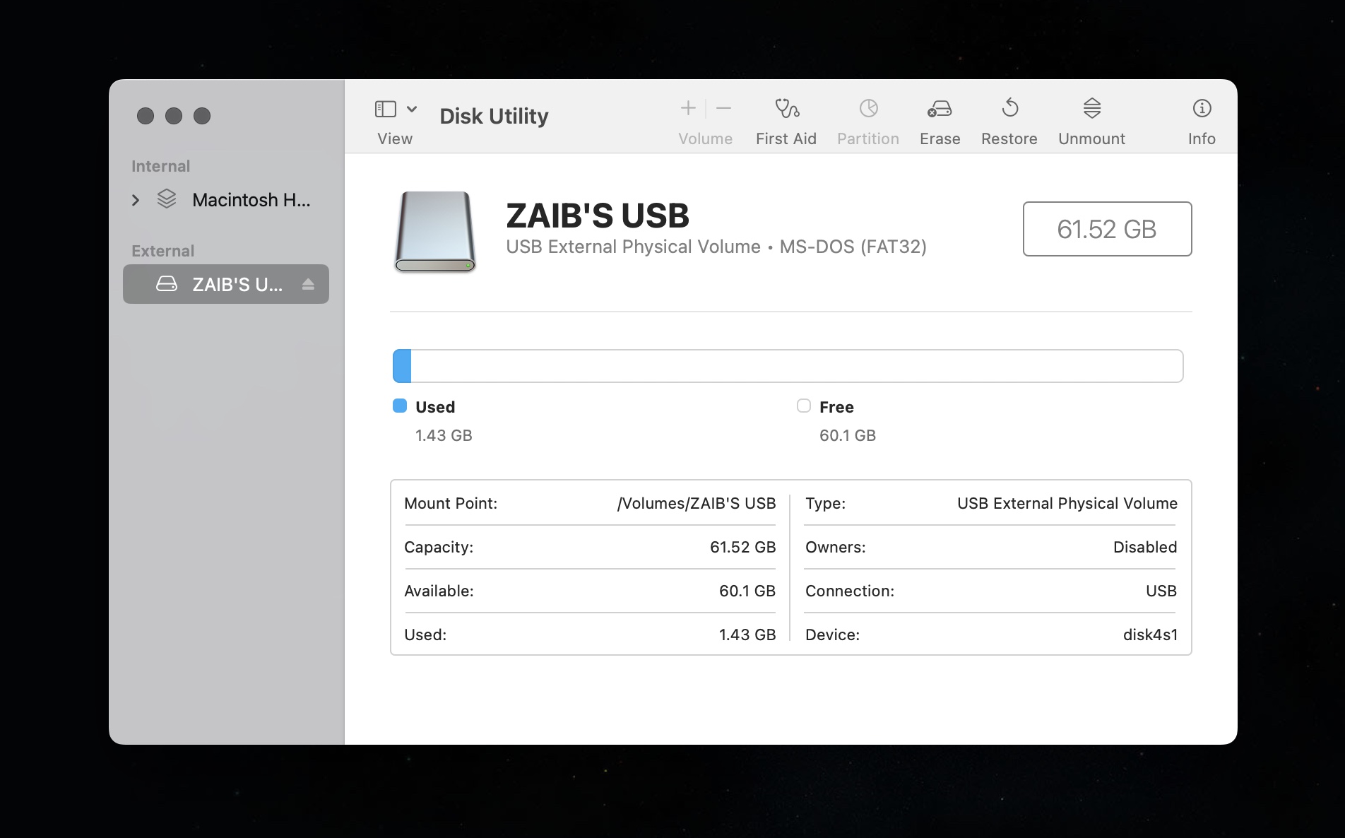The image size is (1345, 838).
Task: Click the mount point /Volumes/ZAIB'S USB value
Action: click(x=697, y=503)
